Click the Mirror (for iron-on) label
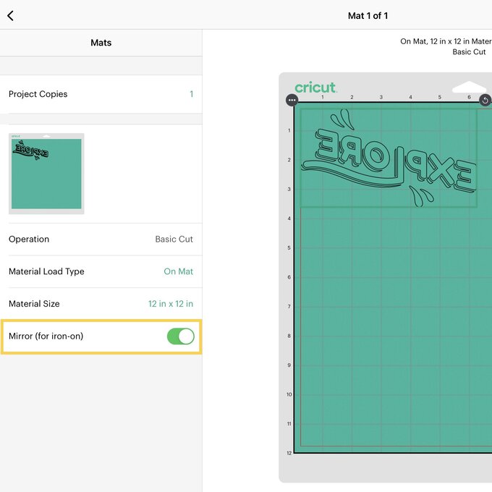492x492 pixels. click(x=51, y=336)
